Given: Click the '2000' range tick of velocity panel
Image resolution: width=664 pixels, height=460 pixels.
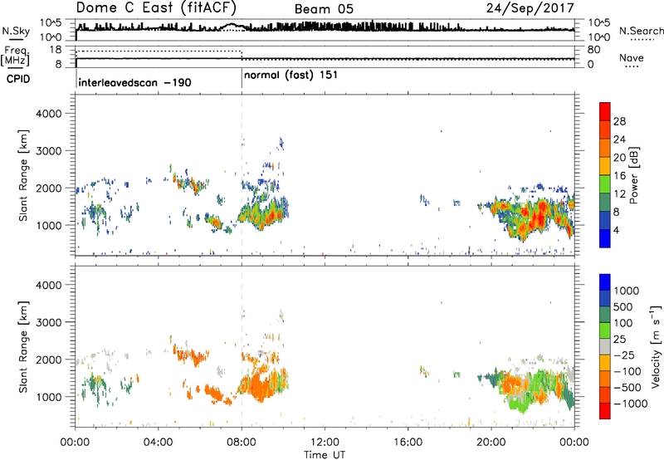Looking at the screenshot, I should click(48, 360).
